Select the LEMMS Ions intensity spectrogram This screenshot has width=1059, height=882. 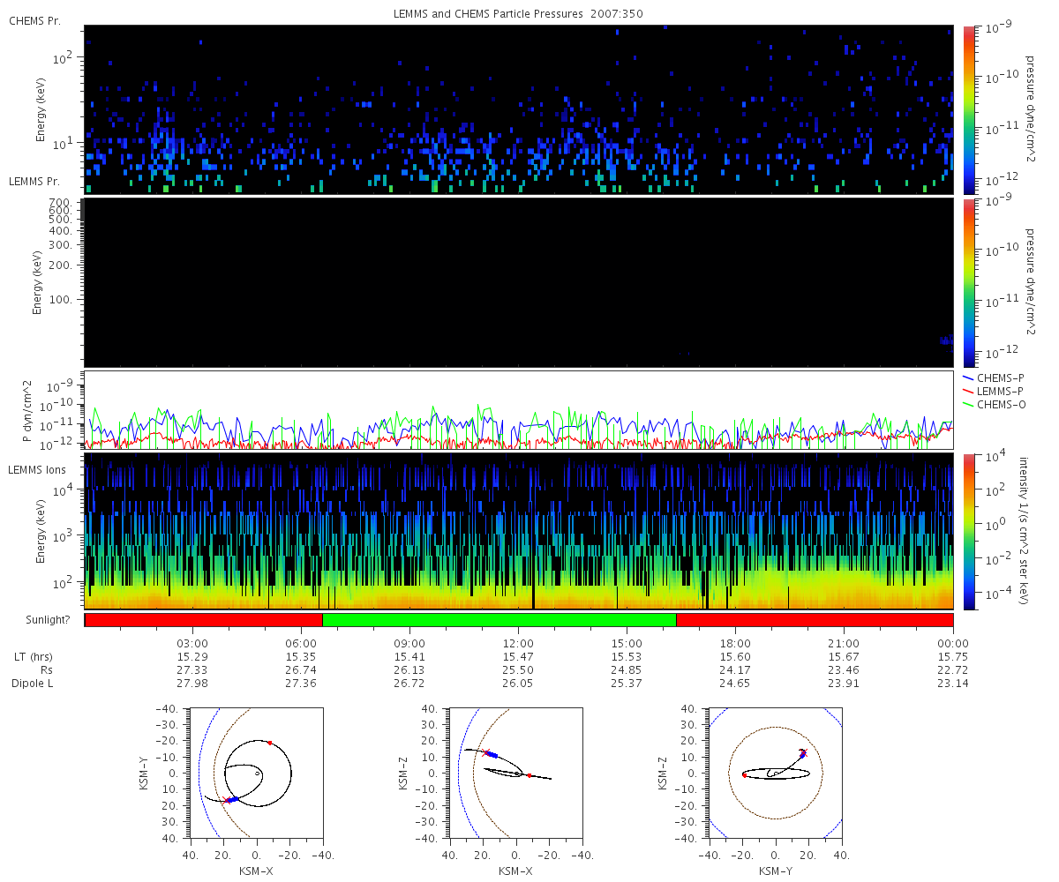click(x=519, y=531)
